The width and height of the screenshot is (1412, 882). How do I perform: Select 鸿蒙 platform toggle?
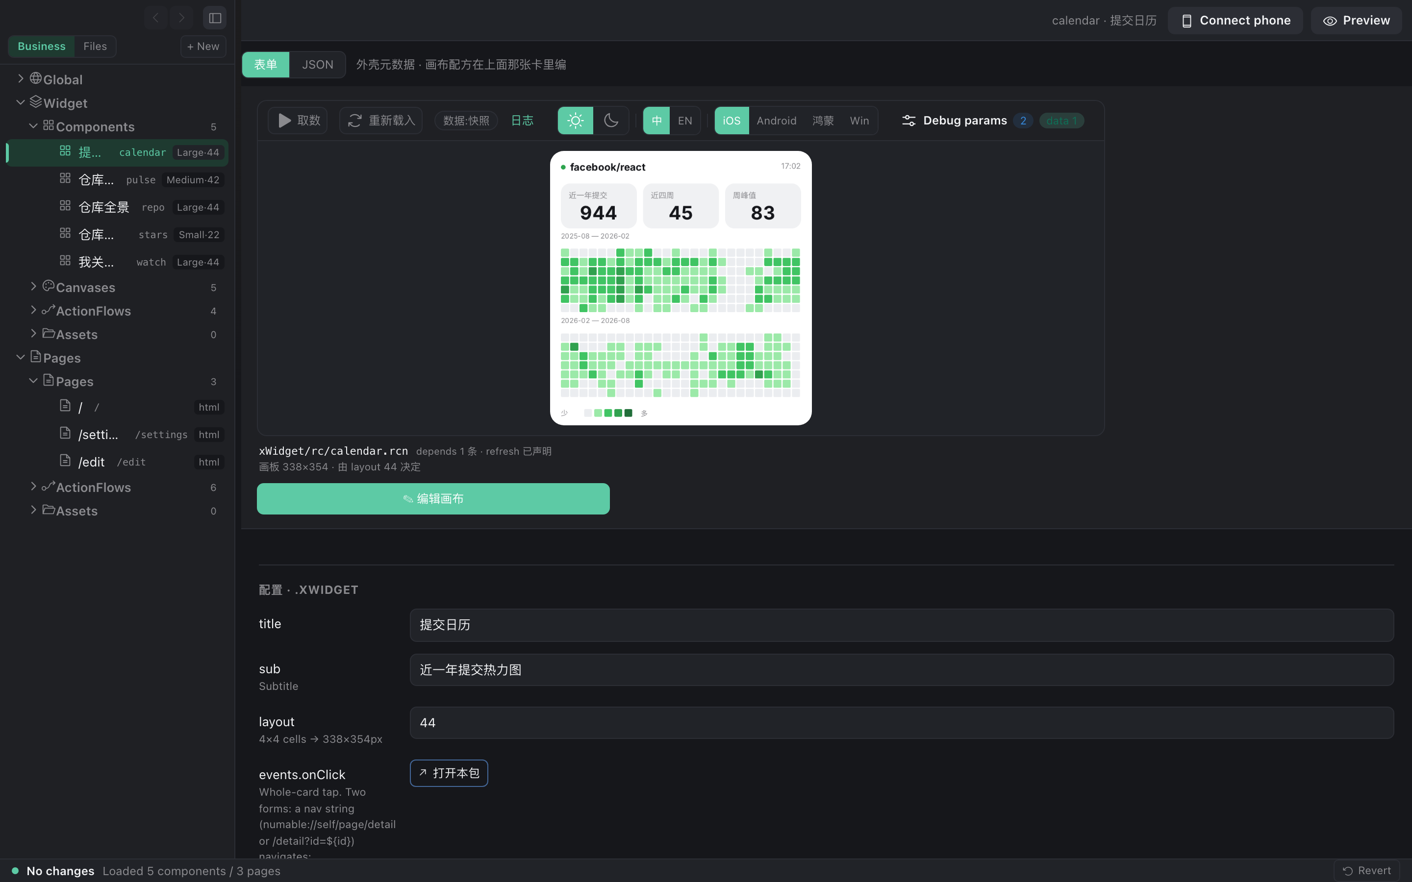click(823, 121)
